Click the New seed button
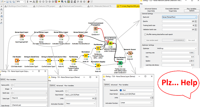 pyautogui.click(x=192, y=40)
